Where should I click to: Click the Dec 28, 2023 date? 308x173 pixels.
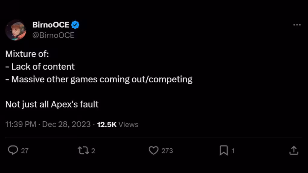pos(66,124)
